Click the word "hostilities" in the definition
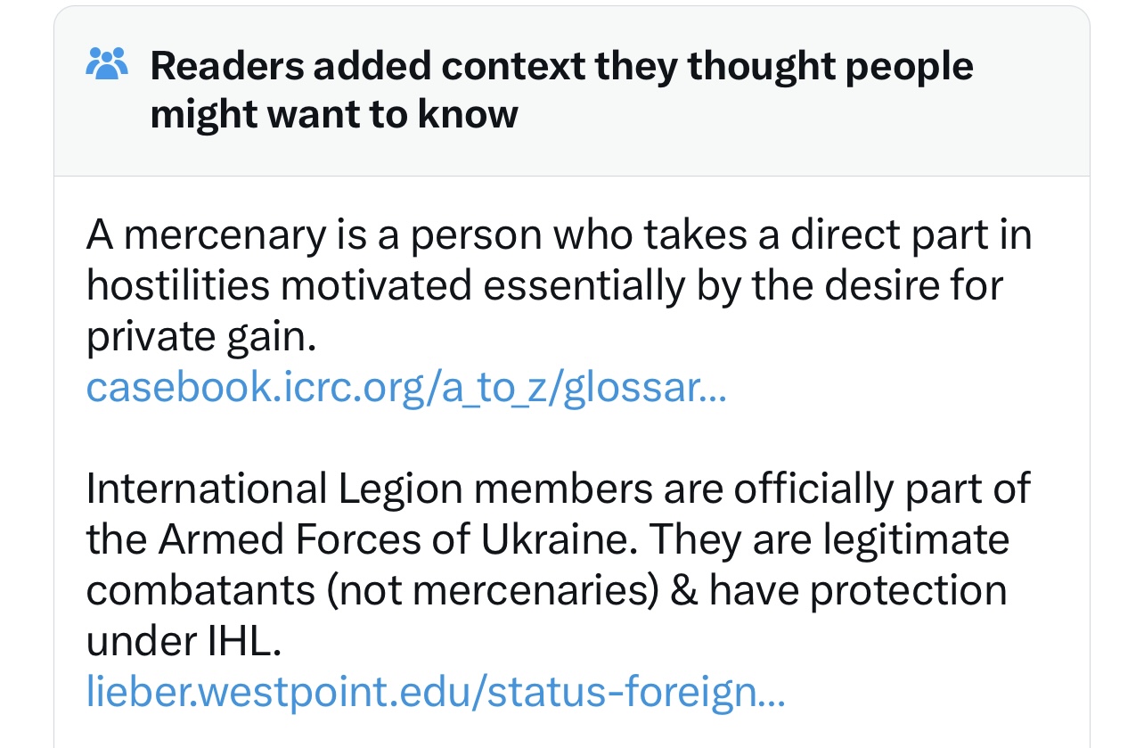This screenshot has height=748, width=1144. (x=178, y=285)
